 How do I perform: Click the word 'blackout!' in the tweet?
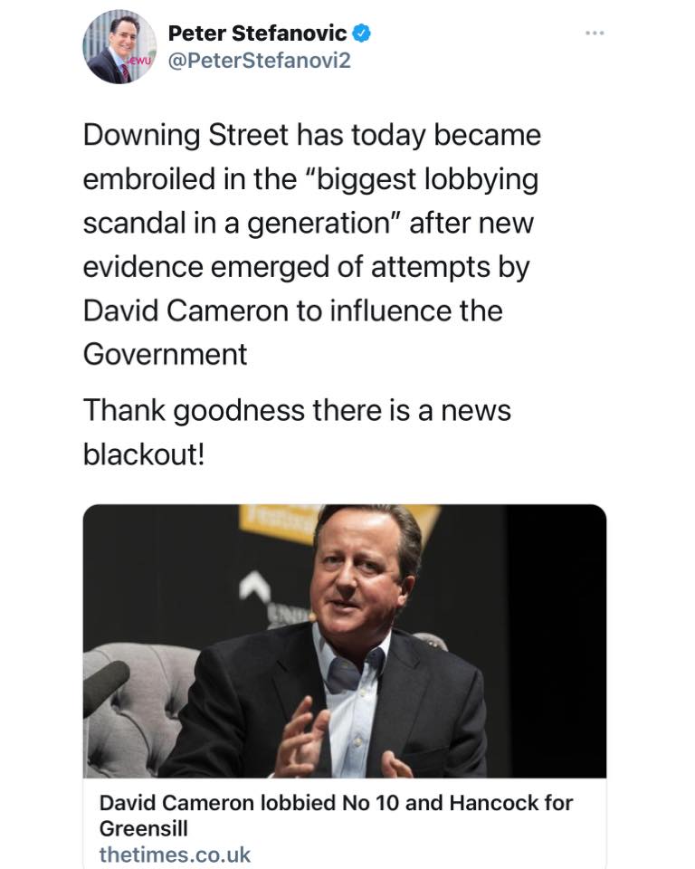coord(144,454)
